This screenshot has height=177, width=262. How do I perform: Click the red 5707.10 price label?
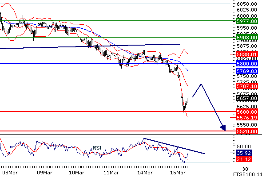click(246, 86)
